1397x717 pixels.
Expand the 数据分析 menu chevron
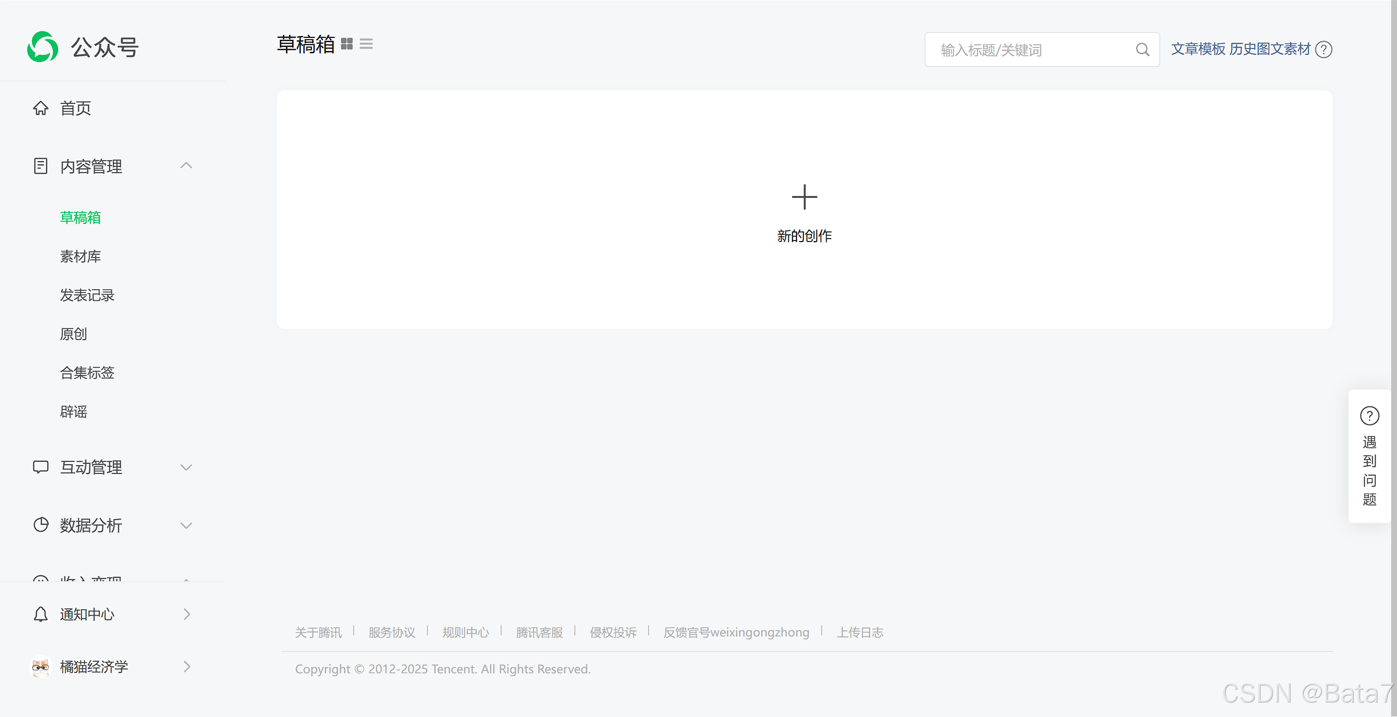coord(186,525)
